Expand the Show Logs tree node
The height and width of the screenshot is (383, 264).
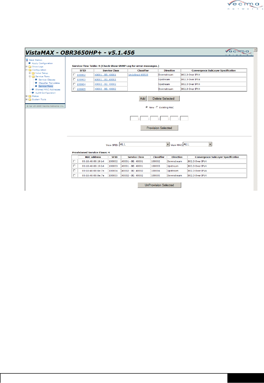tap(27, 67)
